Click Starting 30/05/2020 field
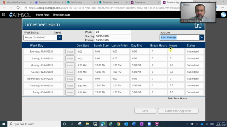Screen dimensions: 227x127 click(113, 36)
